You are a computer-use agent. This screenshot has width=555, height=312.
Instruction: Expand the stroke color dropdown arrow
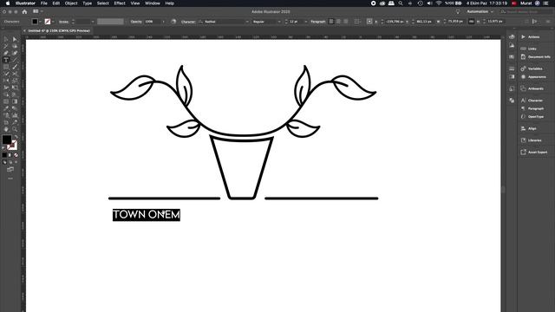click(x=53, y=22)
